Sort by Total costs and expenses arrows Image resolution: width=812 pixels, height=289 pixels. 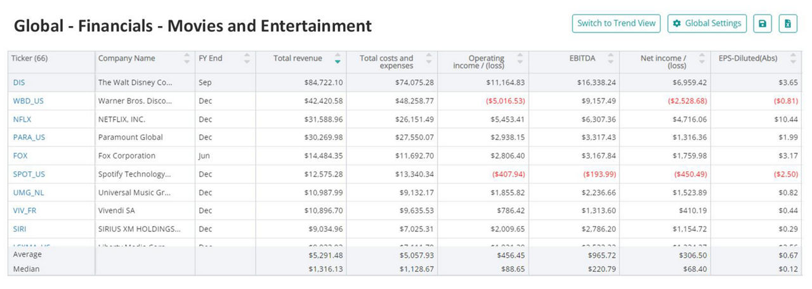(x=429, y=58)
